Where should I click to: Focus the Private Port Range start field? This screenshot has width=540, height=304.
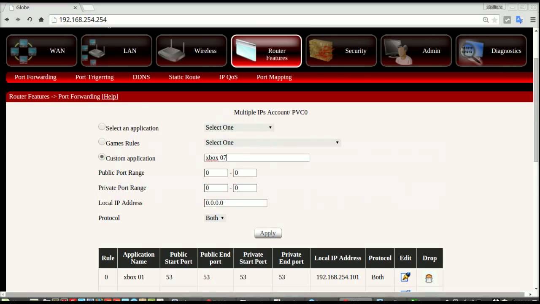(x=216, y=188)
